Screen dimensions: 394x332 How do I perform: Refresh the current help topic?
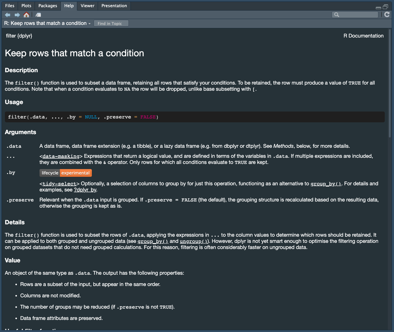coord(387,15)
